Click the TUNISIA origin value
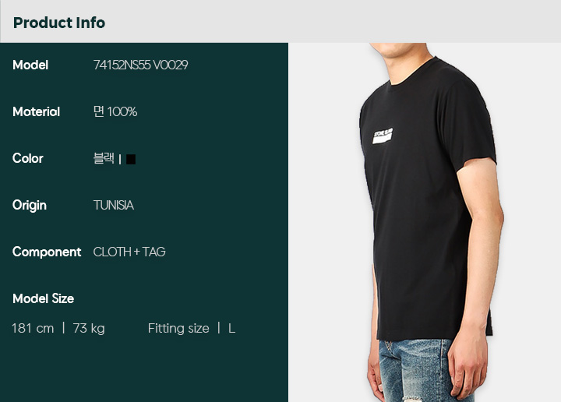The image size is (561, 402). (114, 206)
